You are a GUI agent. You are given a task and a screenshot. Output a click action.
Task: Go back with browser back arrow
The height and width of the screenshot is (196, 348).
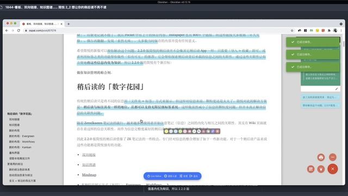7,30
